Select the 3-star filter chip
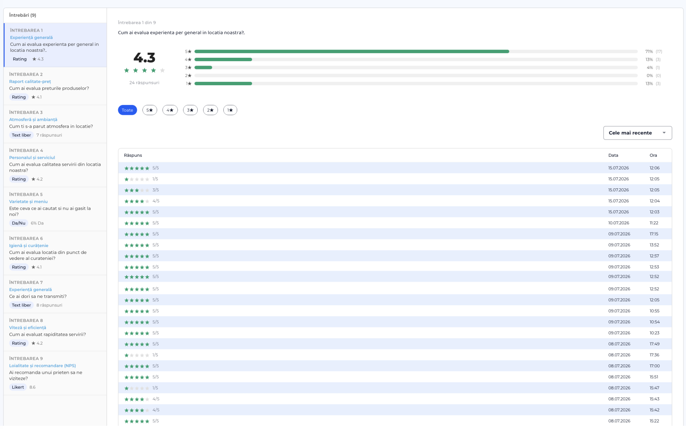The height and width of the screenshot is (429, 686). [190, 110]
